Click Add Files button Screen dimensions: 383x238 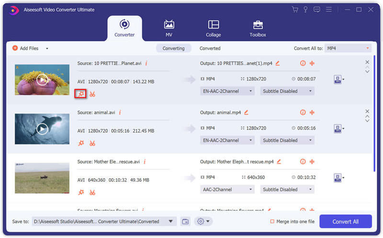point(26,48)
